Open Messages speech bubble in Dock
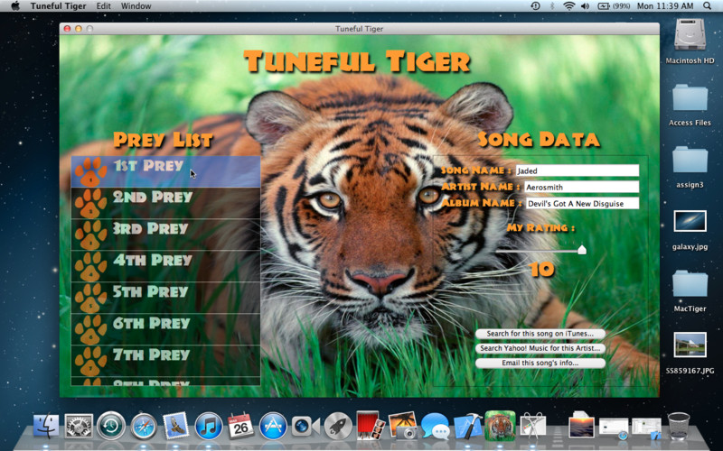This screenshot has width=723, height=451. 435,426
